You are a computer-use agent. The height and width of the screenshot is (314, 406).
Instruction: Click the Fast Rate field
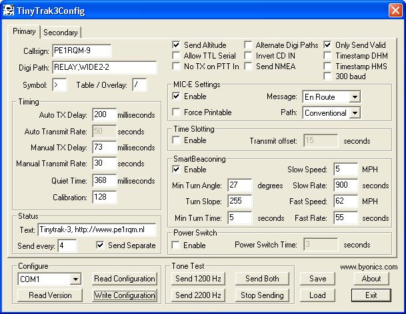point(346,218)
